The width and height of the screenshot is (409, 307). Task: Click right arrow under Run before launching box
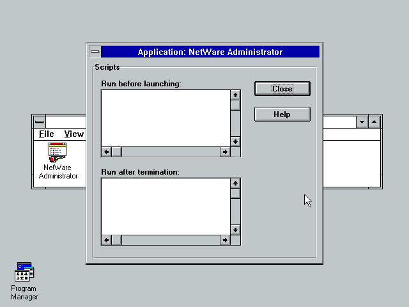pos(225,152)
